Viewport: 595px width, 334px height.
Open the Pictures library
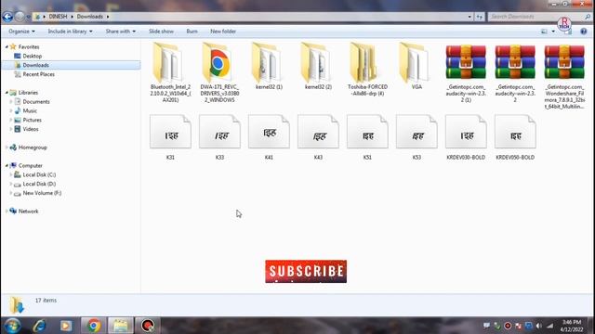click(32, 120)
